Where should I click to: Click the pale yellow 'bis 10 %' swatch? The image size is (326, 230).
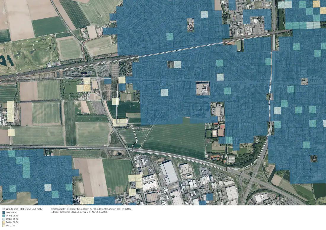(4, 226)
